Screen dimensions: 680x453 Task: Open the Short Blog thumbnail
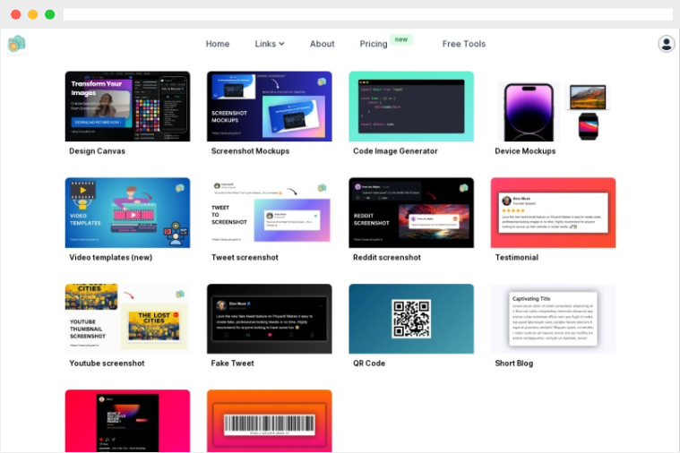[553, 319]
